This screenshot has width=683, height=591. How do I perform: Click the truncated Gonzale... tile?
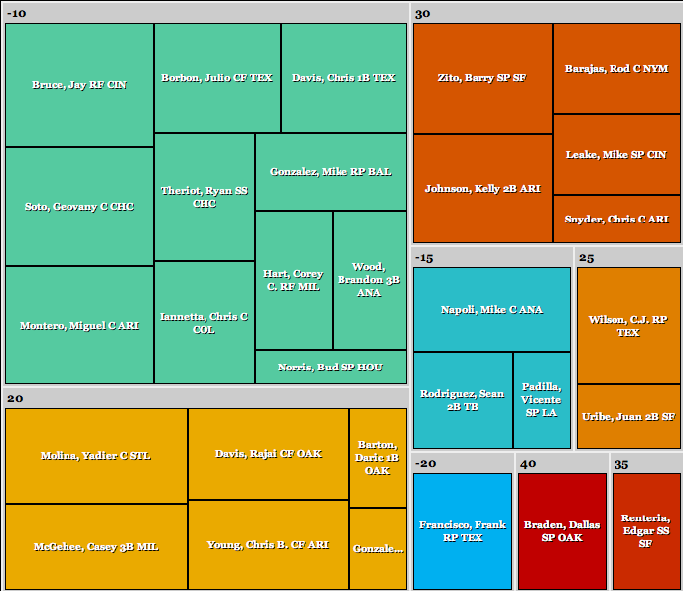(377, 548)
